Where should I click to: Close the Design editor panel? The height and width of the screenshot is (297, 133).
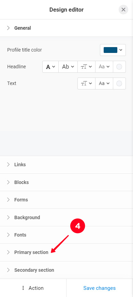123,10
